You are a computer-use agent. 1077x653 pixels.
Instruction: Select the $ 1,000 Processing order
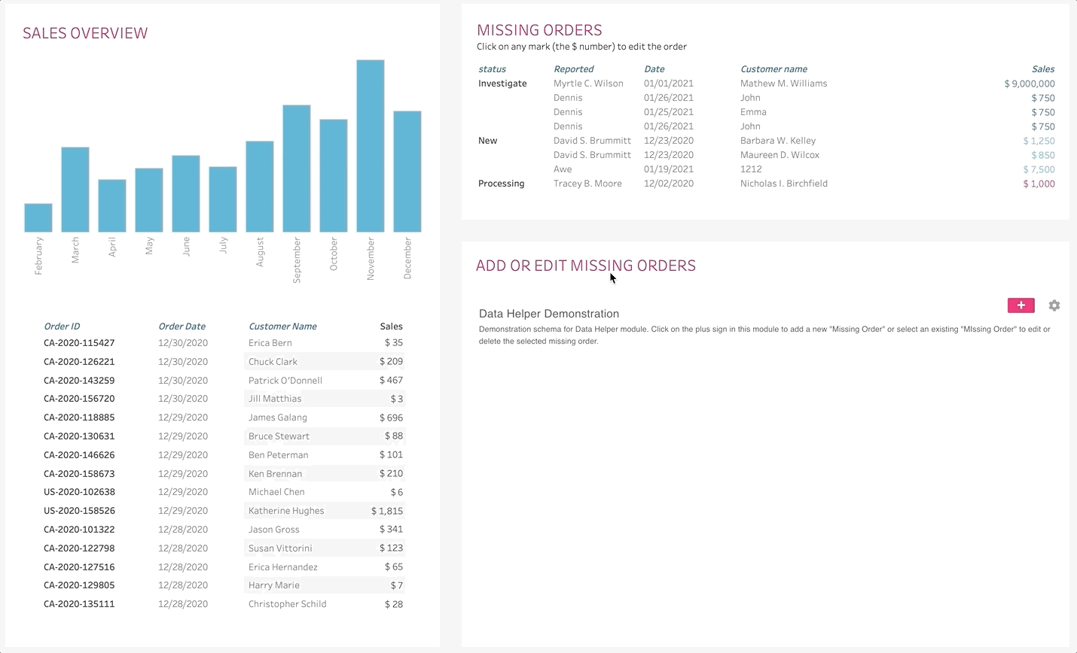point(1039,184)
